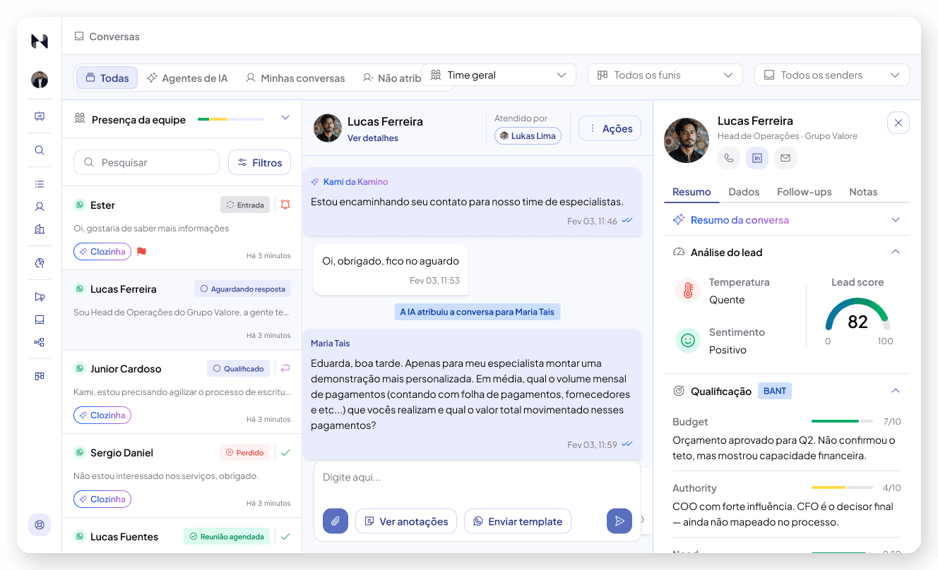Open the Resumo tab in profile panel

[x=691, y=192]
